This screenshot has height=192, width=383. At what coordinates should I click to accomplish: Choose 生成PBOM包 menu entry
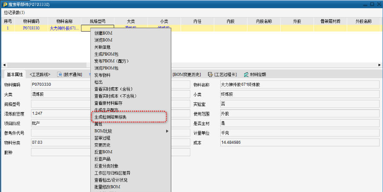(x=106, y=54)
